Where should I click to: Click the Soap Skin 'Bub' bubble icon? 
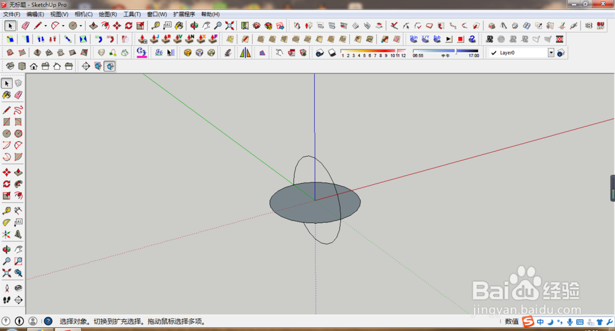(x=437, y=39)
